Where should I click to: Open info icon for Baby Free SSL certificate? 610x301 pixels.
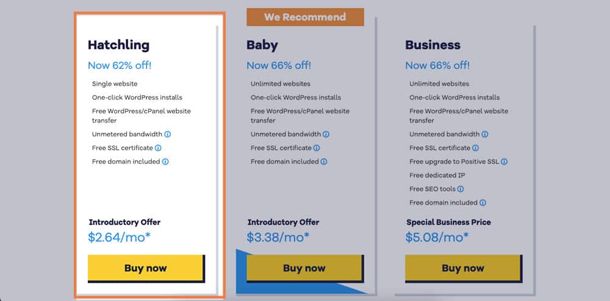317,148
